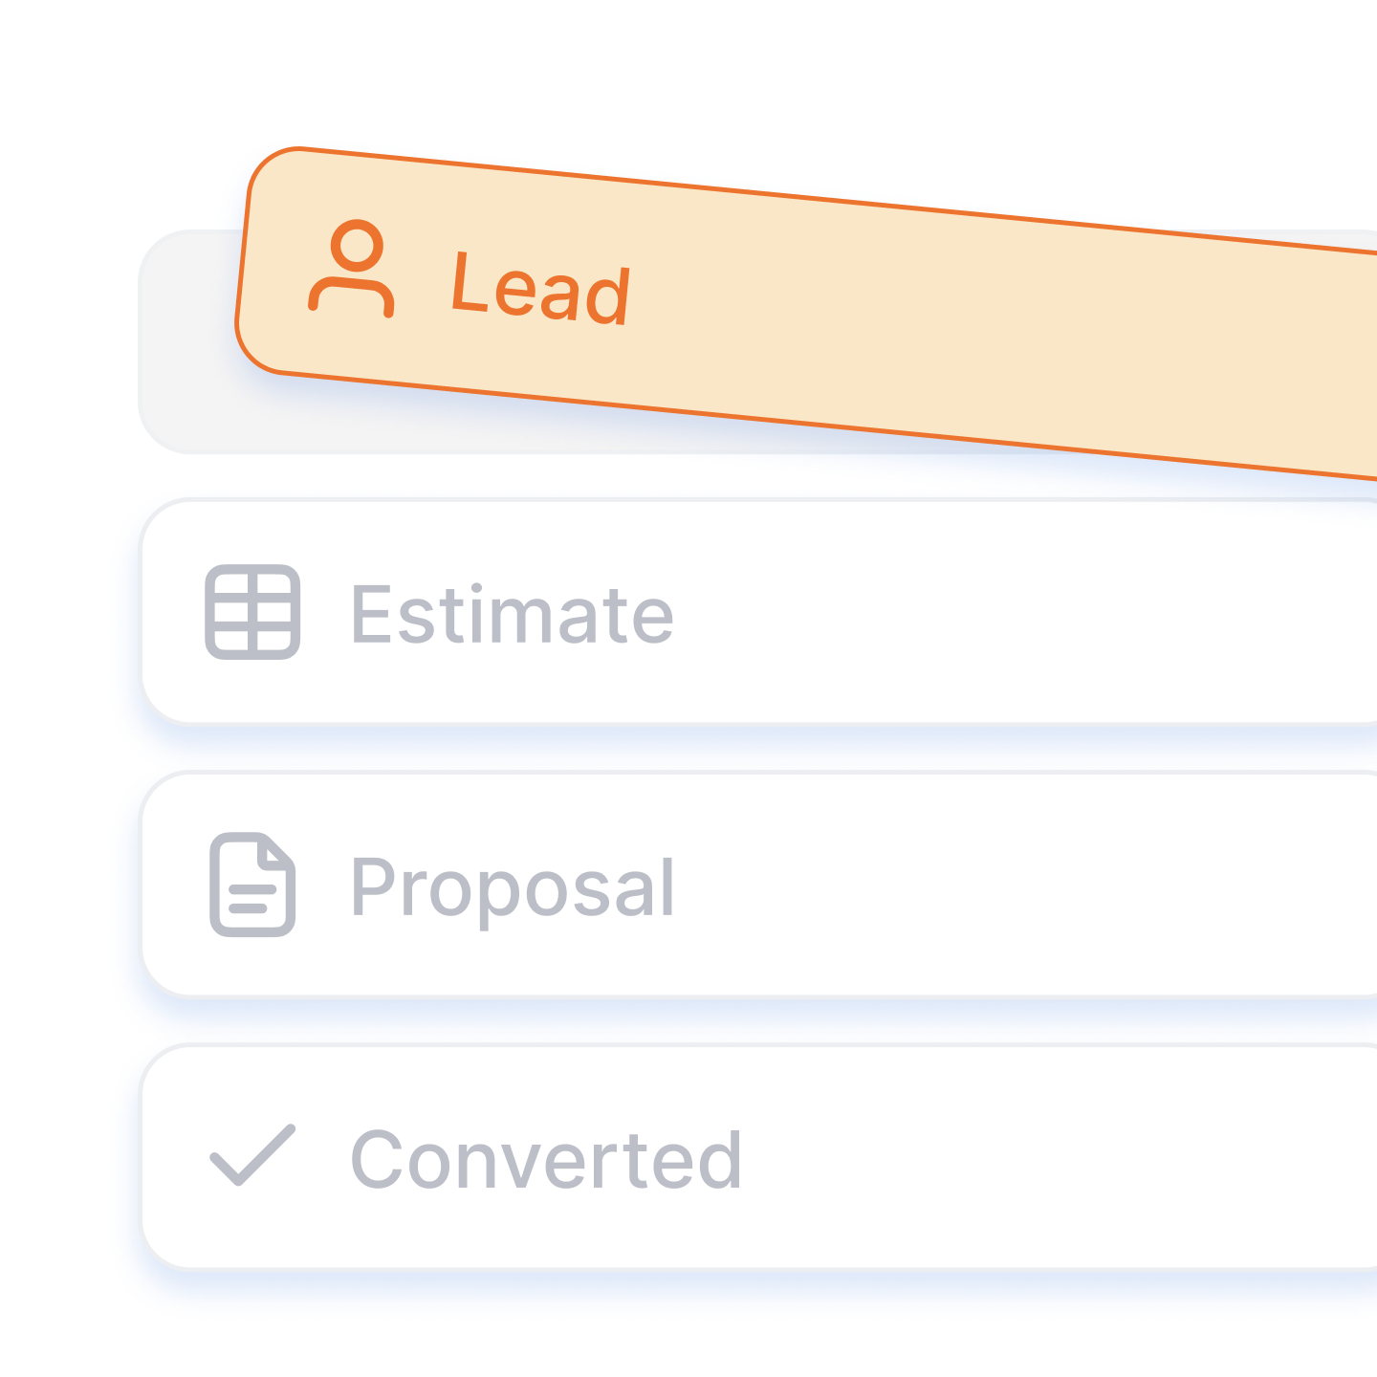Pick the highlighted orange Lead card
The image size is (1377, 1377).
[805, 313]
